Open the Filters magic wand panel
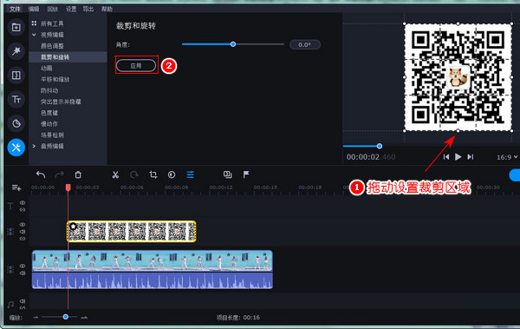Screen dimensions: 520x329 coord(16,51)
